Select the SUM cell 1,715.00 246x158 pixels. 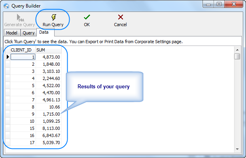point(49,114)
